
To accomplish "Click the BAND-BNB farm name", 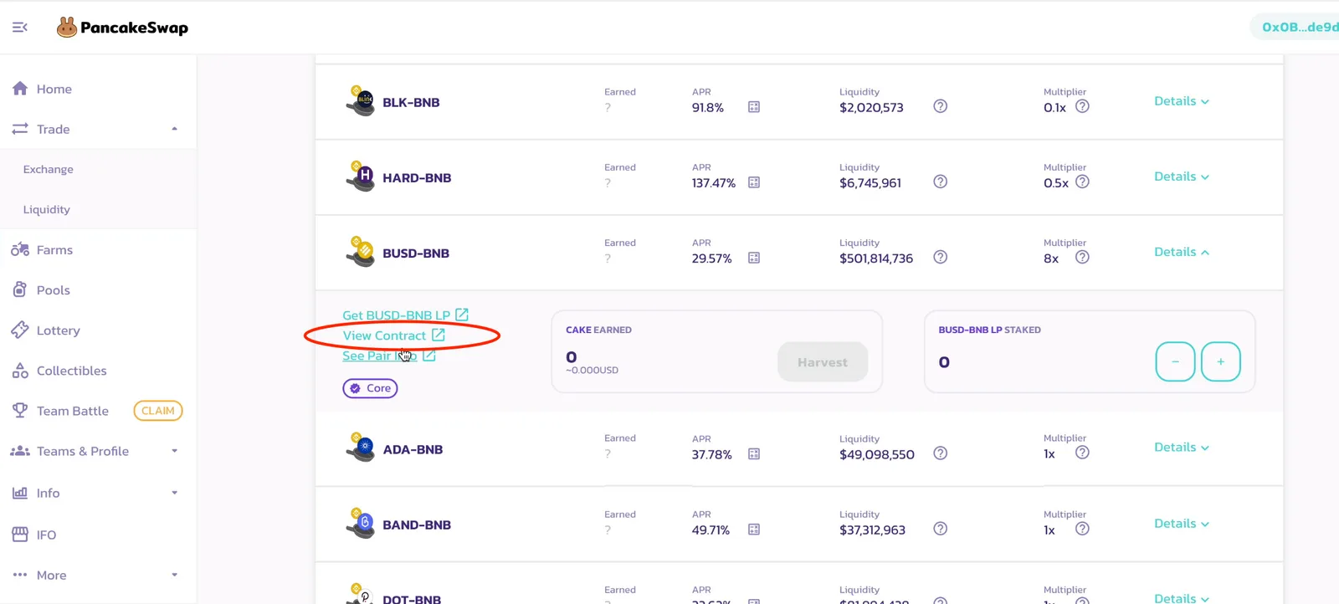I will click(x=417, y=525).
